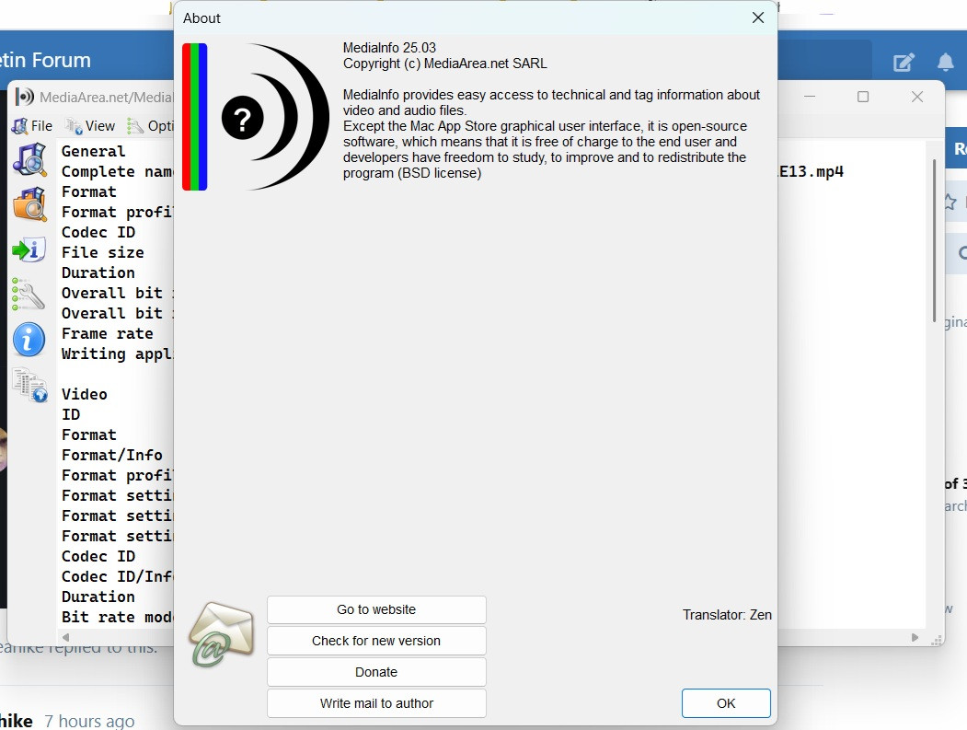Click the wrench preferences sidebar icon
Image resolution: width=967 pixels, height=730 pixels.
pos(29,295)
